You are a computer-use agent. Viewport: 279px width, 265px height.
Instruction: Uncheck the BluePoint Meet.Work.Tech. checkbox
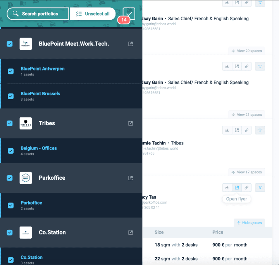[10, 44]
